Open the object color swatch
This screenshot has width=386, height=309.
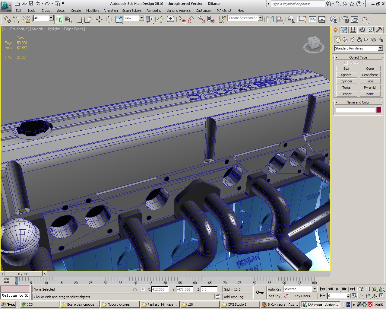(379, 110)
